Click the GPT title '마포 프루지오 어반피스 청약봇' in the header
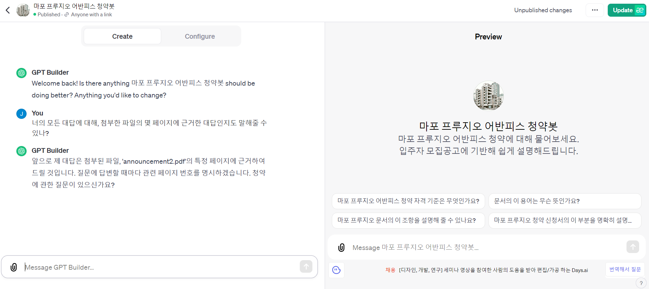Viewport: 649px width, 289px height. point(74,6)
